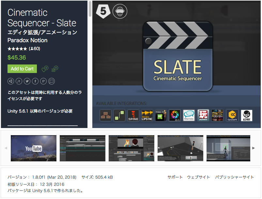Go to next thumbnails with right arrow
The width and height of the screenshot is (262, 199).
(254, 148)
